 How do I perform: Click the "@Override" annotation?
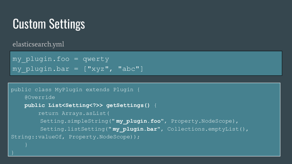(x=40, y=97)
